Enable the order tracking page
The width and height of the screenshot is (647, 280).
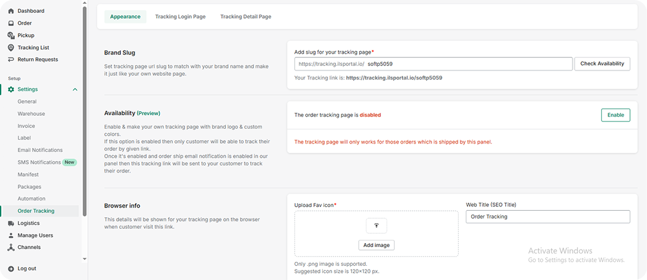click(615, 115)
